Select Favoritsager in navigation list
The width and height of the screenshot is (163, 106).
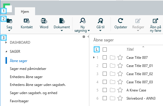tap(19, 101)
